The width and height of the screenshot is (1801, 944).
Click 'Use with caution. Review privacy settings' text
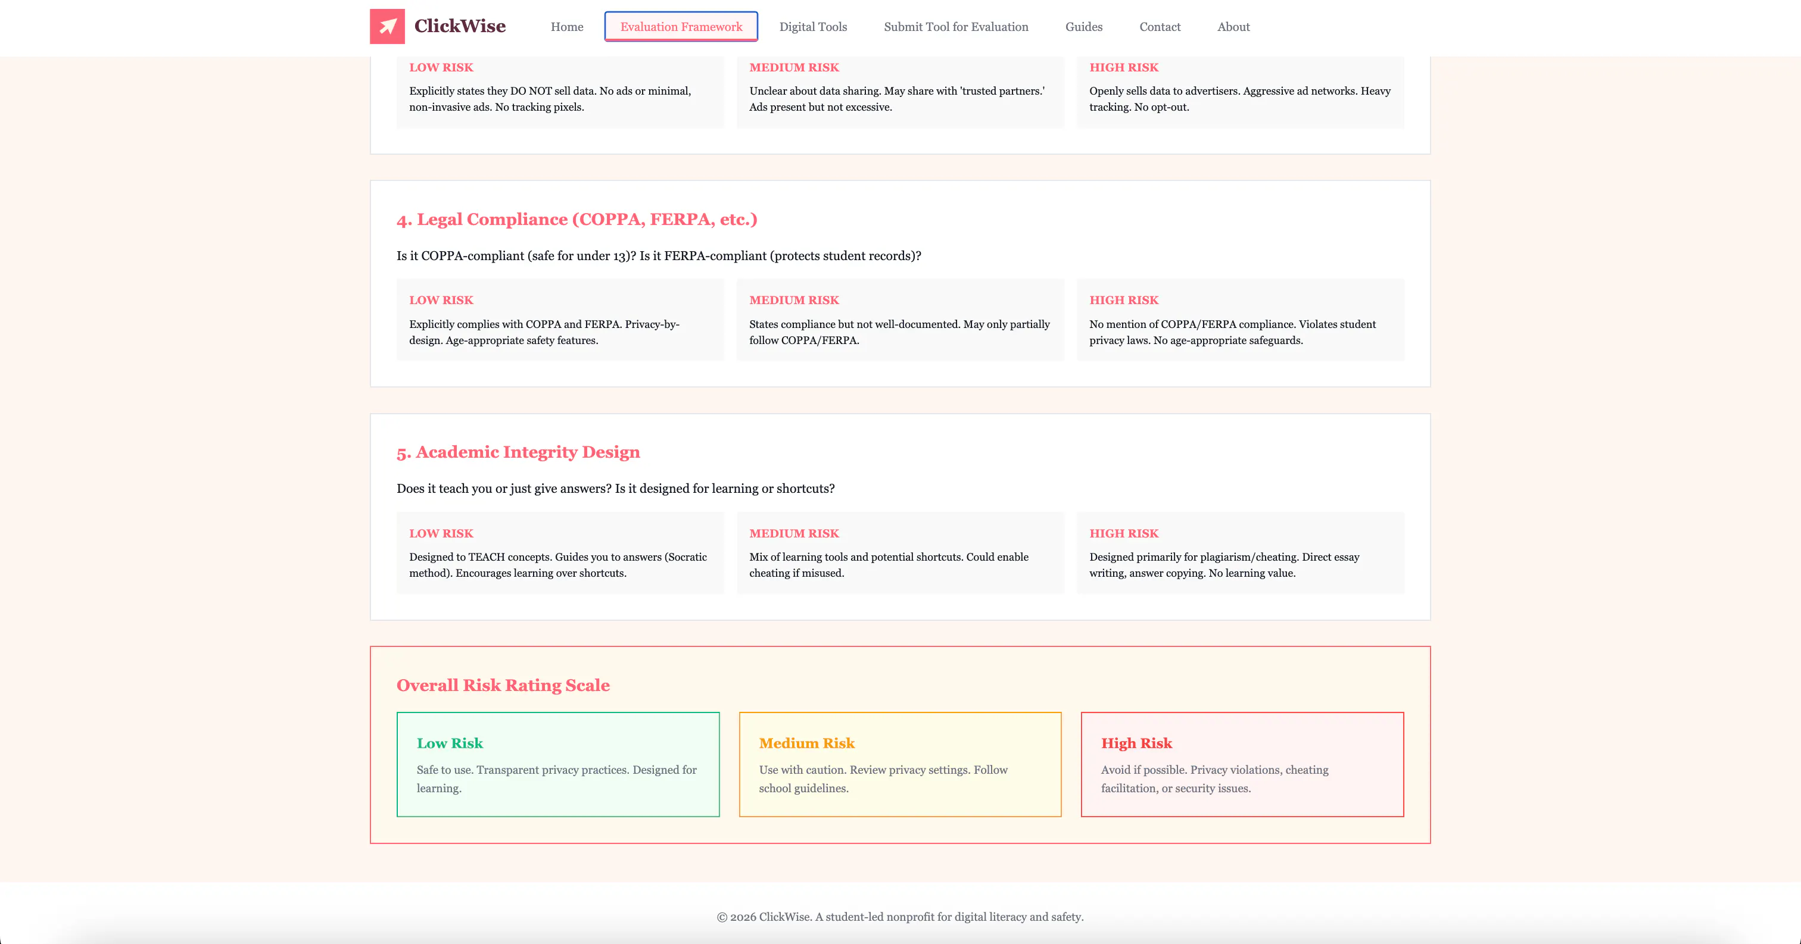pos(883,779)
